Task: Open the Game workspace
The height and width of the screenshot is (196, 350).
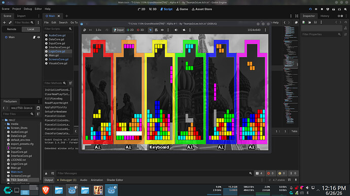Action: click(x=182, y=9)
